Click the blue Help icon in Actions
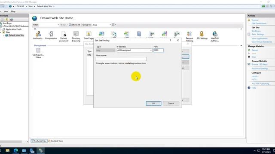Image resolution: width=275 pixels, height=154 pixels. coord(249,88)
